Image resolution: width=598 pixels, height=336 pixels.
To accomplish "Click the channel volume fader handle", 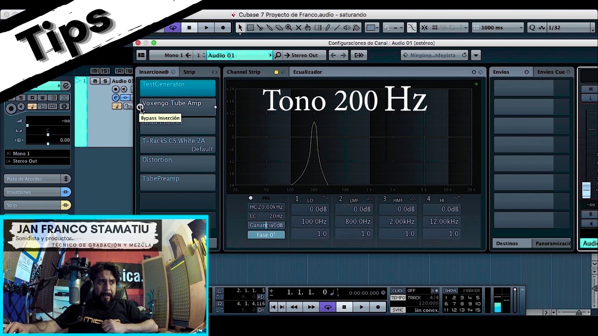I will point(586,190).
